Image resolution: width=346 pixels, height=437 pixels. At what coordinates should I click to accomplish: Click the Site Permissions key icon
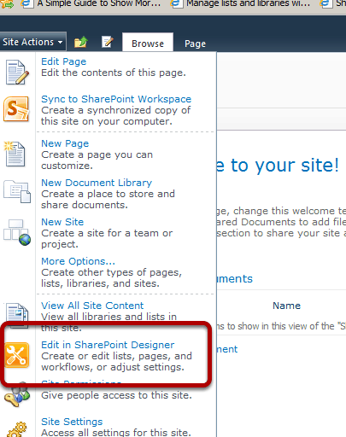click(17, 395)
